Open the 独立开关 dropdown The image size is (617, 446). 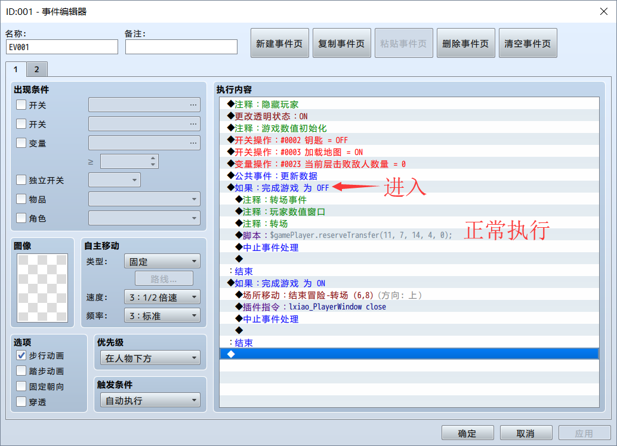coord(115,180)
